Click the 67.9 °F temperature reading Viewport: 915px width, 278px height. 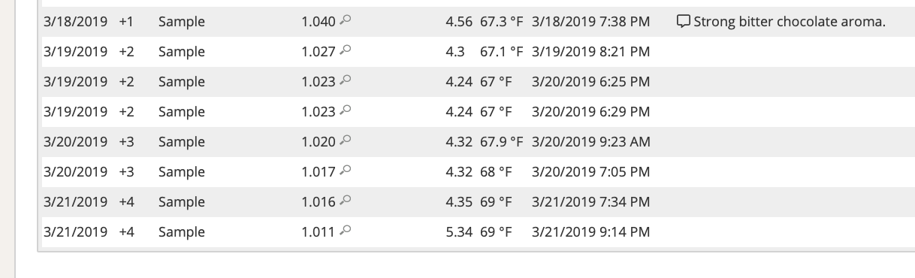pyautogui.click(x=500, y=142)
